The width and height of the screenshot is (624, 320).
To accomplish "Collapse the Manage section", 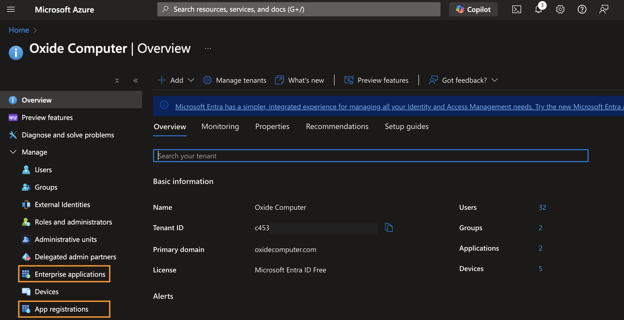I will pos(13,152).
